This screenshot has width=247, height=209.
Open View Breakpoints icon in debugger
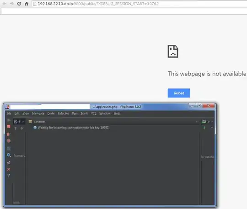click(x=9, y=134)
